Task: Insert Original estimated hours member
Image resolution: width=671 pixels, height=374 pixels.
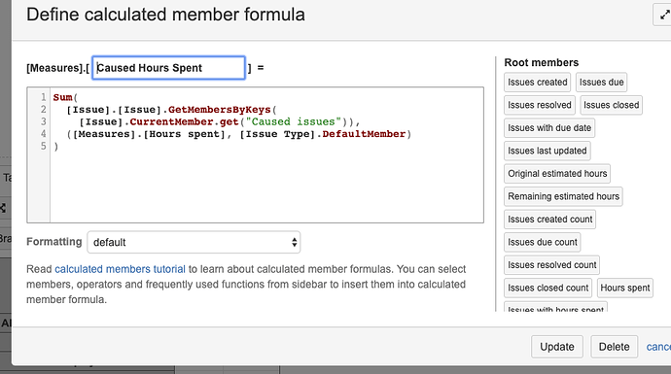Action: tap(557, 174)
